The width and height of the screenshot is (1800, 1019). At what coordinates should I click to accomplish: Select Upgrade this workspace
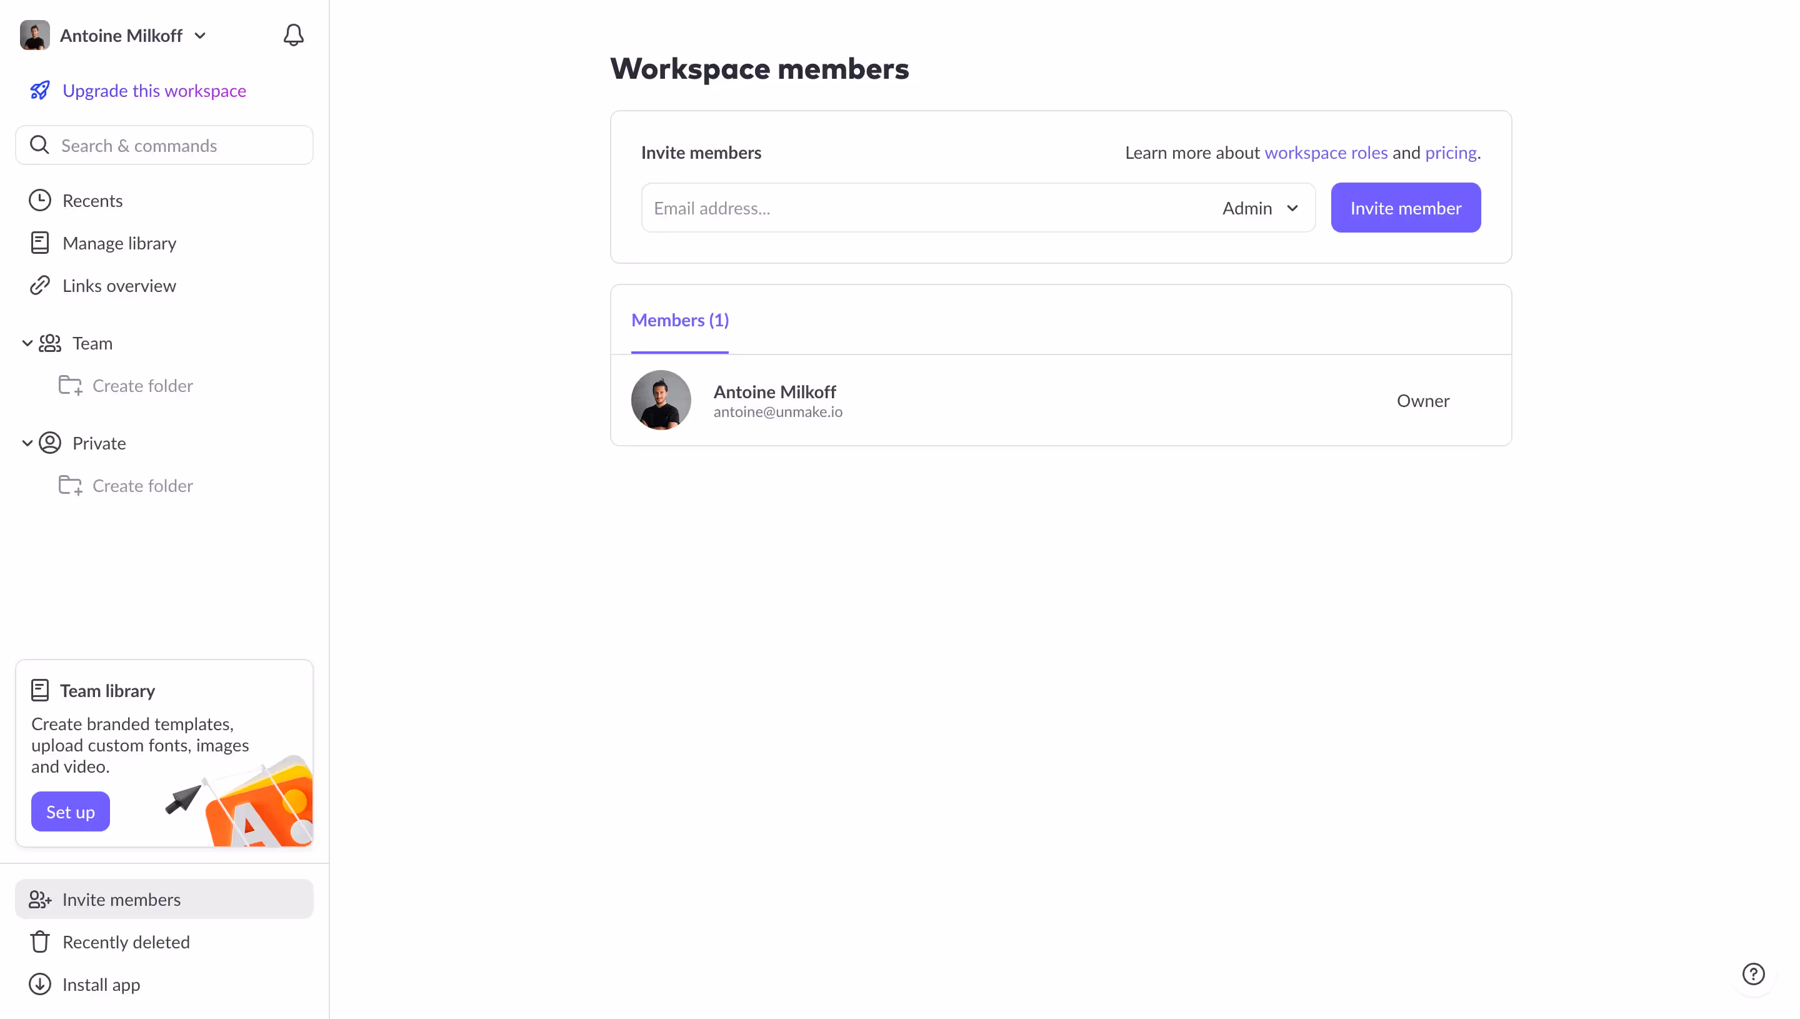pyautogui.click(x=154, y=90)
